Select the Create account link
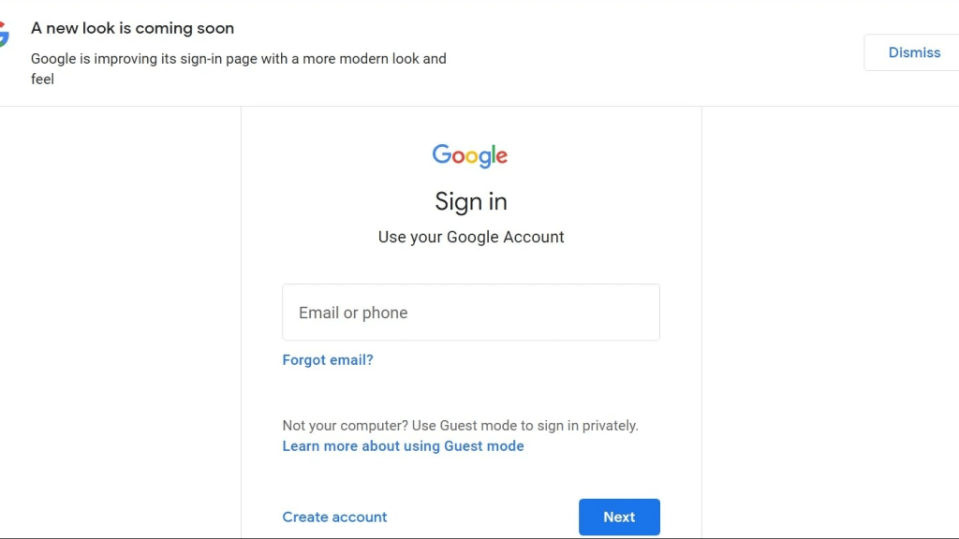959x539 pixels. click(334, 517)
